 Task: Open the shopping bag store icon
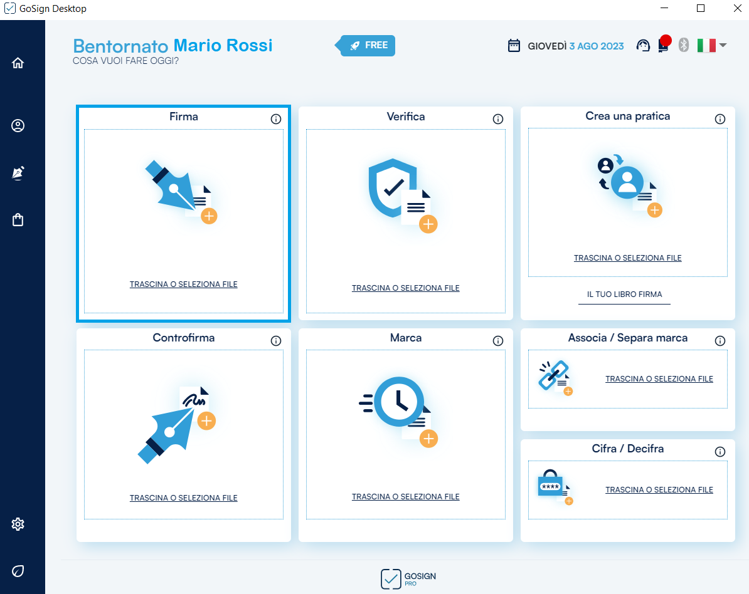point(18,220)
